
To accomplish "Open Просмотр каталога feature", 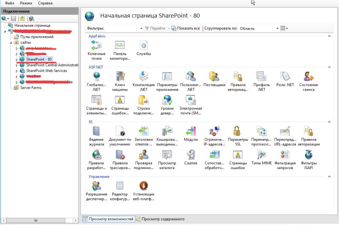I will coord(167,160).
